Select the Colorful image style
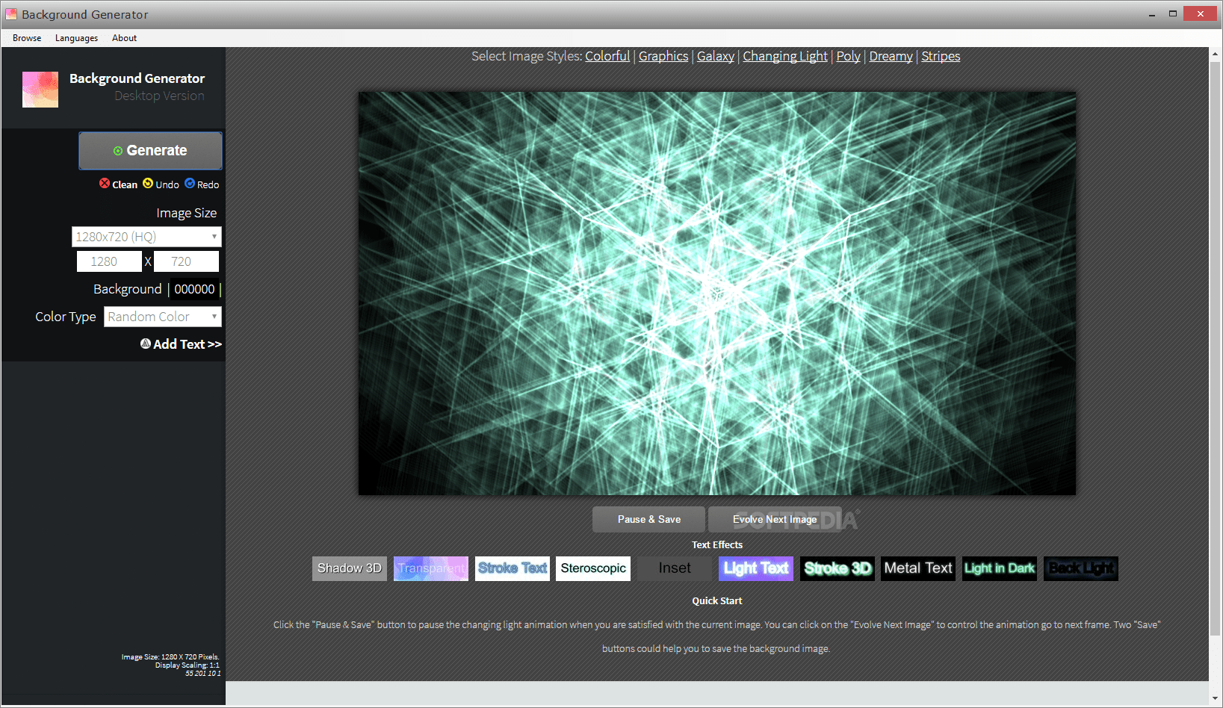Viewport: 1223px width, 708px height. point(607,56)
